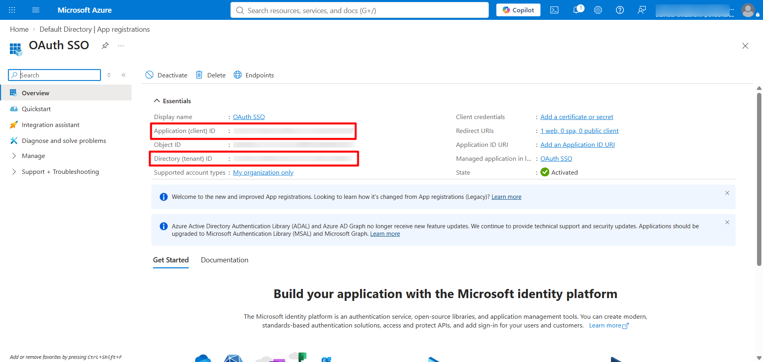Screen dimensions: 763x362
Task: Switch to the Documentation tab
Action: click(225, 260)
